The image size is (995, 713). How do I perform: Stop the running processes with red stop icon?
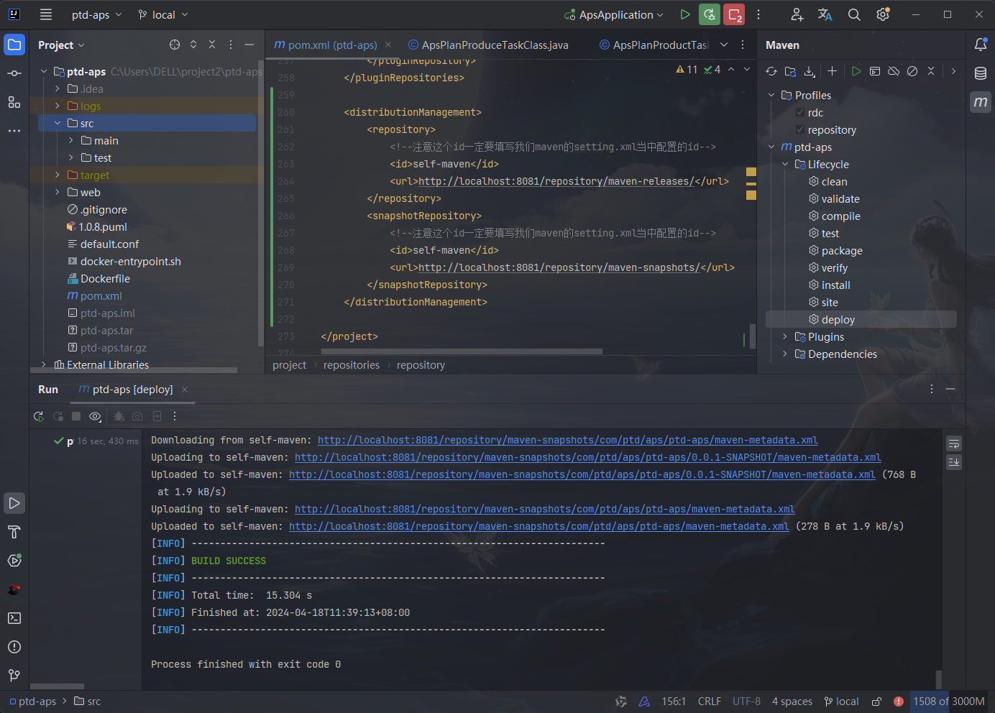click(734, 14)
